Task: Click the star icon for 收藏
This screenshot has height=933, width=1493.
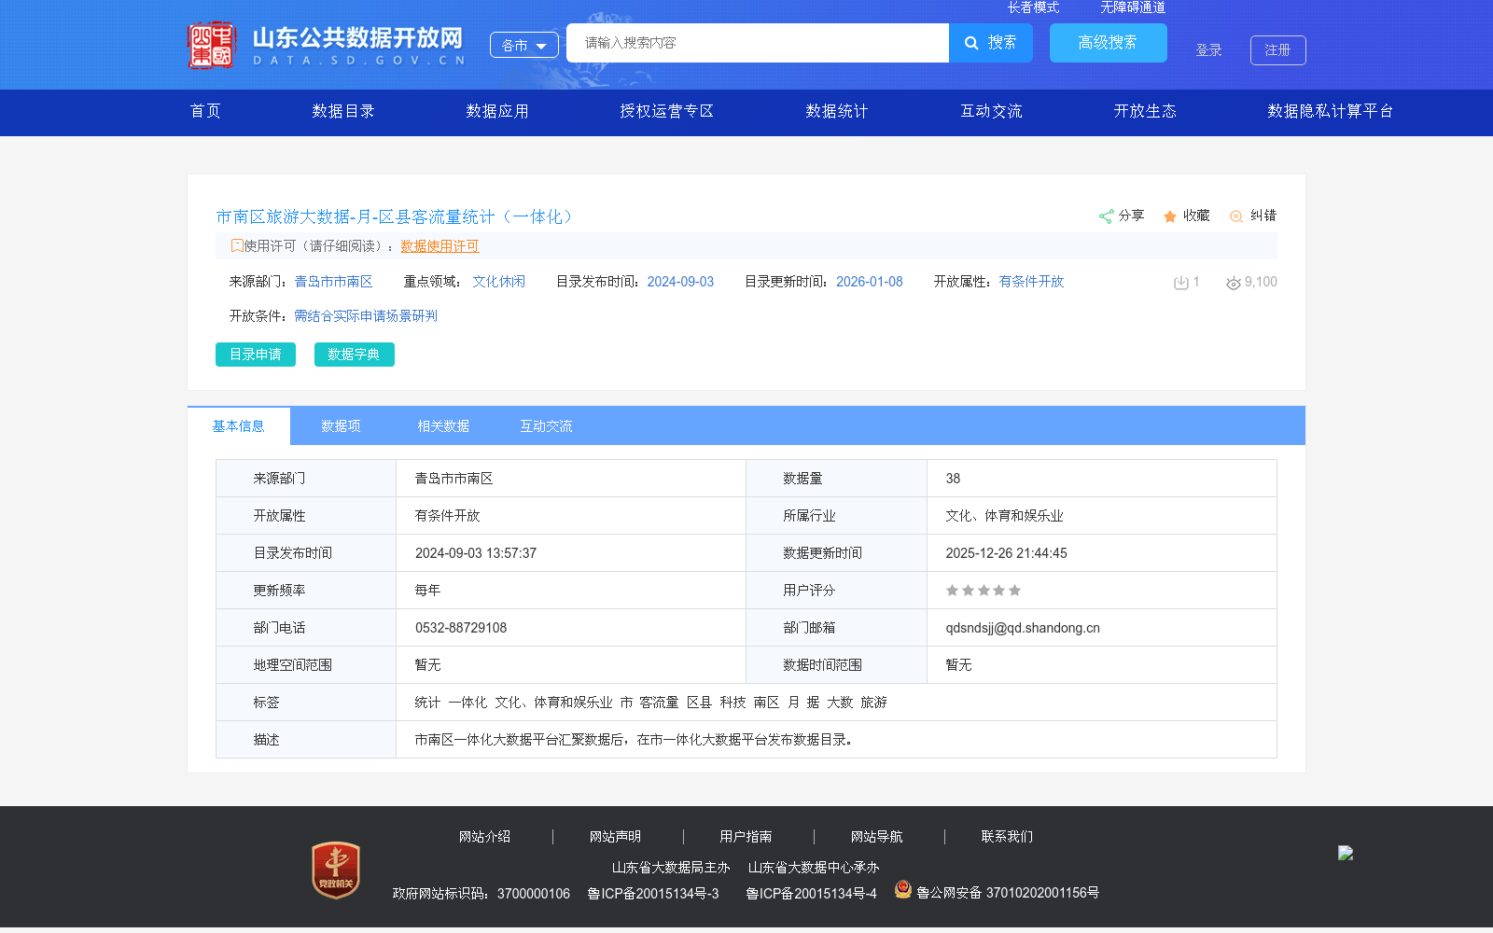Action: point(1170,216)
